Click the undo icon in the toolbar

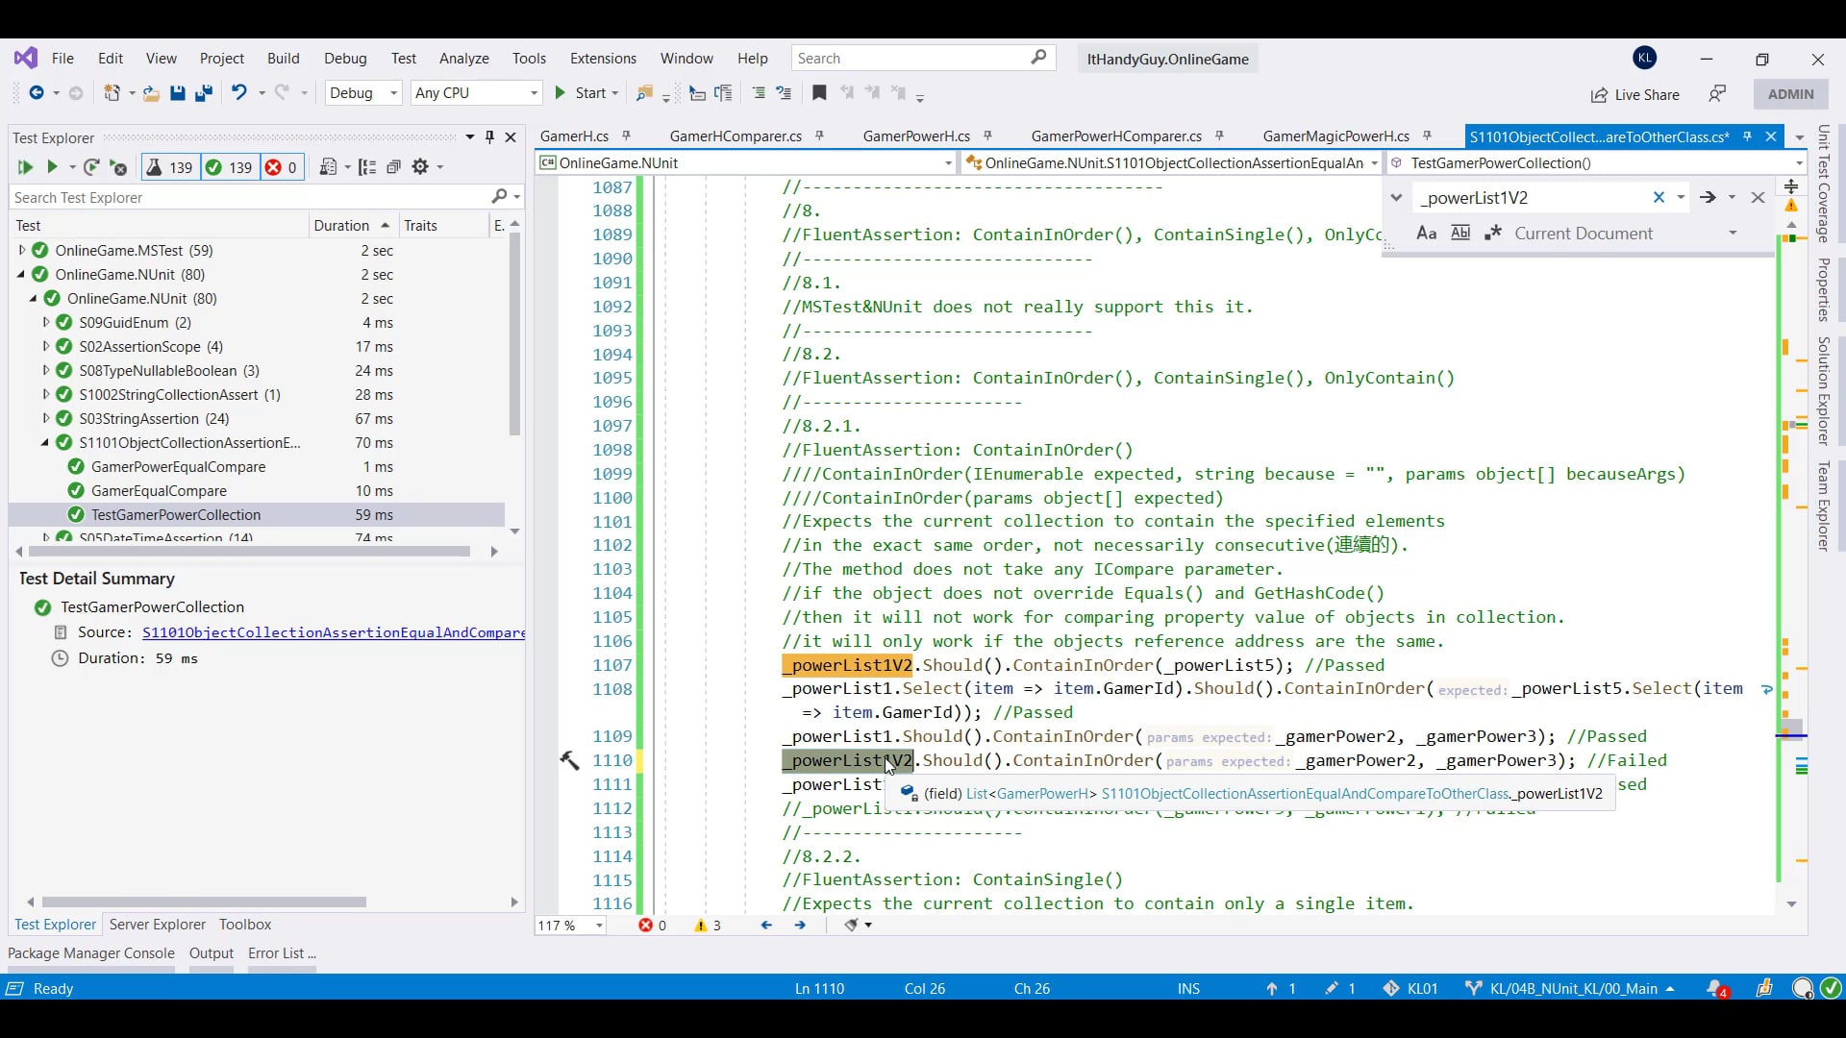(x=240, y=93)
